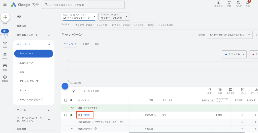Switch to the 設定 tab

coord(97,44)
